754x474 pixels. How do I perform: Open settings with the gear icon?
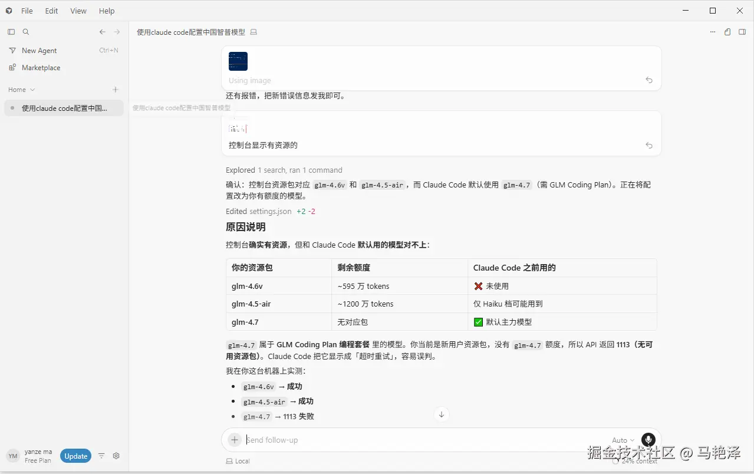tap(116, 456)
